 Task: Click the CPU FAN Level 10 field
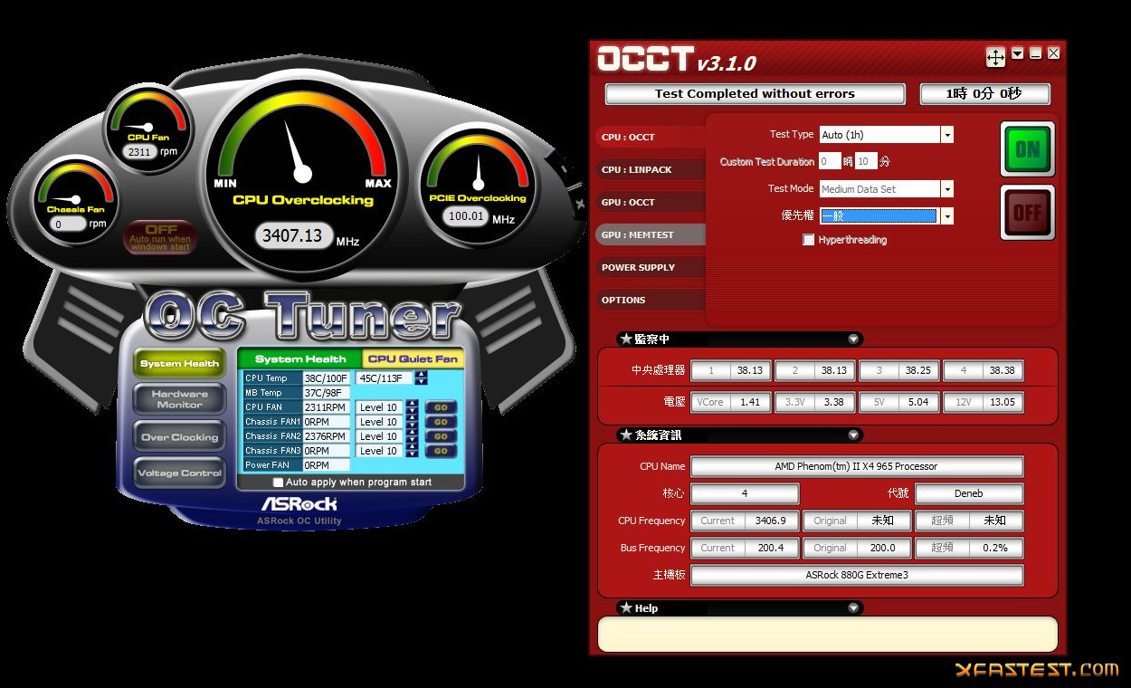(379, 407)
